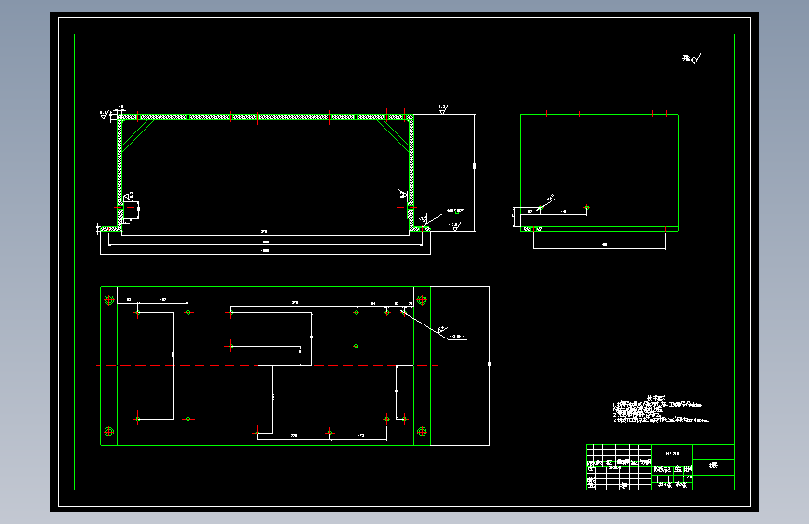Pick the bottom-left mounting hole in plan view
Viewport: 809px width, 524px height.
point(109,431)
